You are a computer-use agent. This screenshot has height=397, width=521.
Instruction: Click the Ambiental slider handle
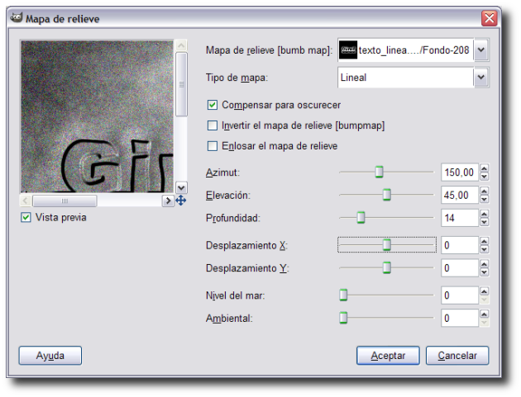coord(343,318)
